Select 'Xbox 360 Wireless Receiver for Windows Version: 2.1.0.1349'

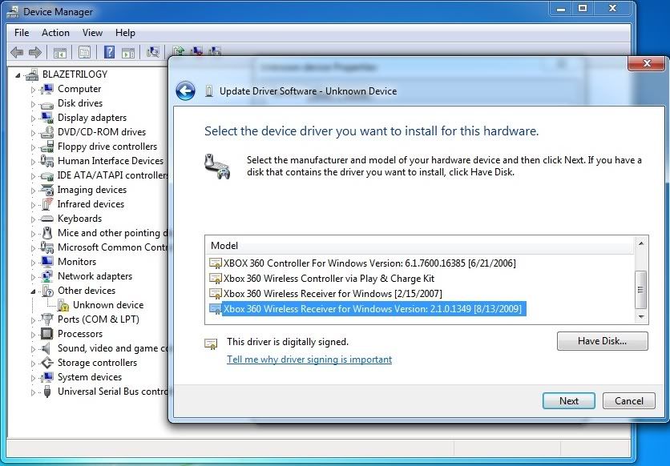click(367, 308)
